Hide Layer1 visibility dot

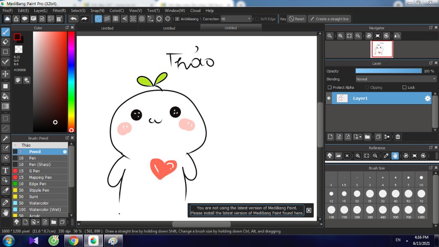(329, 98)
